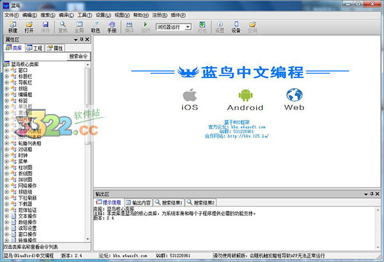Image resolution: width=384 pixels, height=262 pixels.
Task: Open the 编译(C) menu
Action: pyautogui.click(x=67, y=15)
